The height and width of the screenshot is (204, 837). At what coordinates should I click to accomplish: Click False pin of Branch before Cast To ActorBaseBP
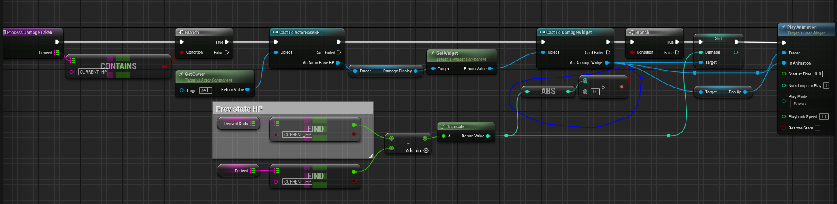(226, 52)
